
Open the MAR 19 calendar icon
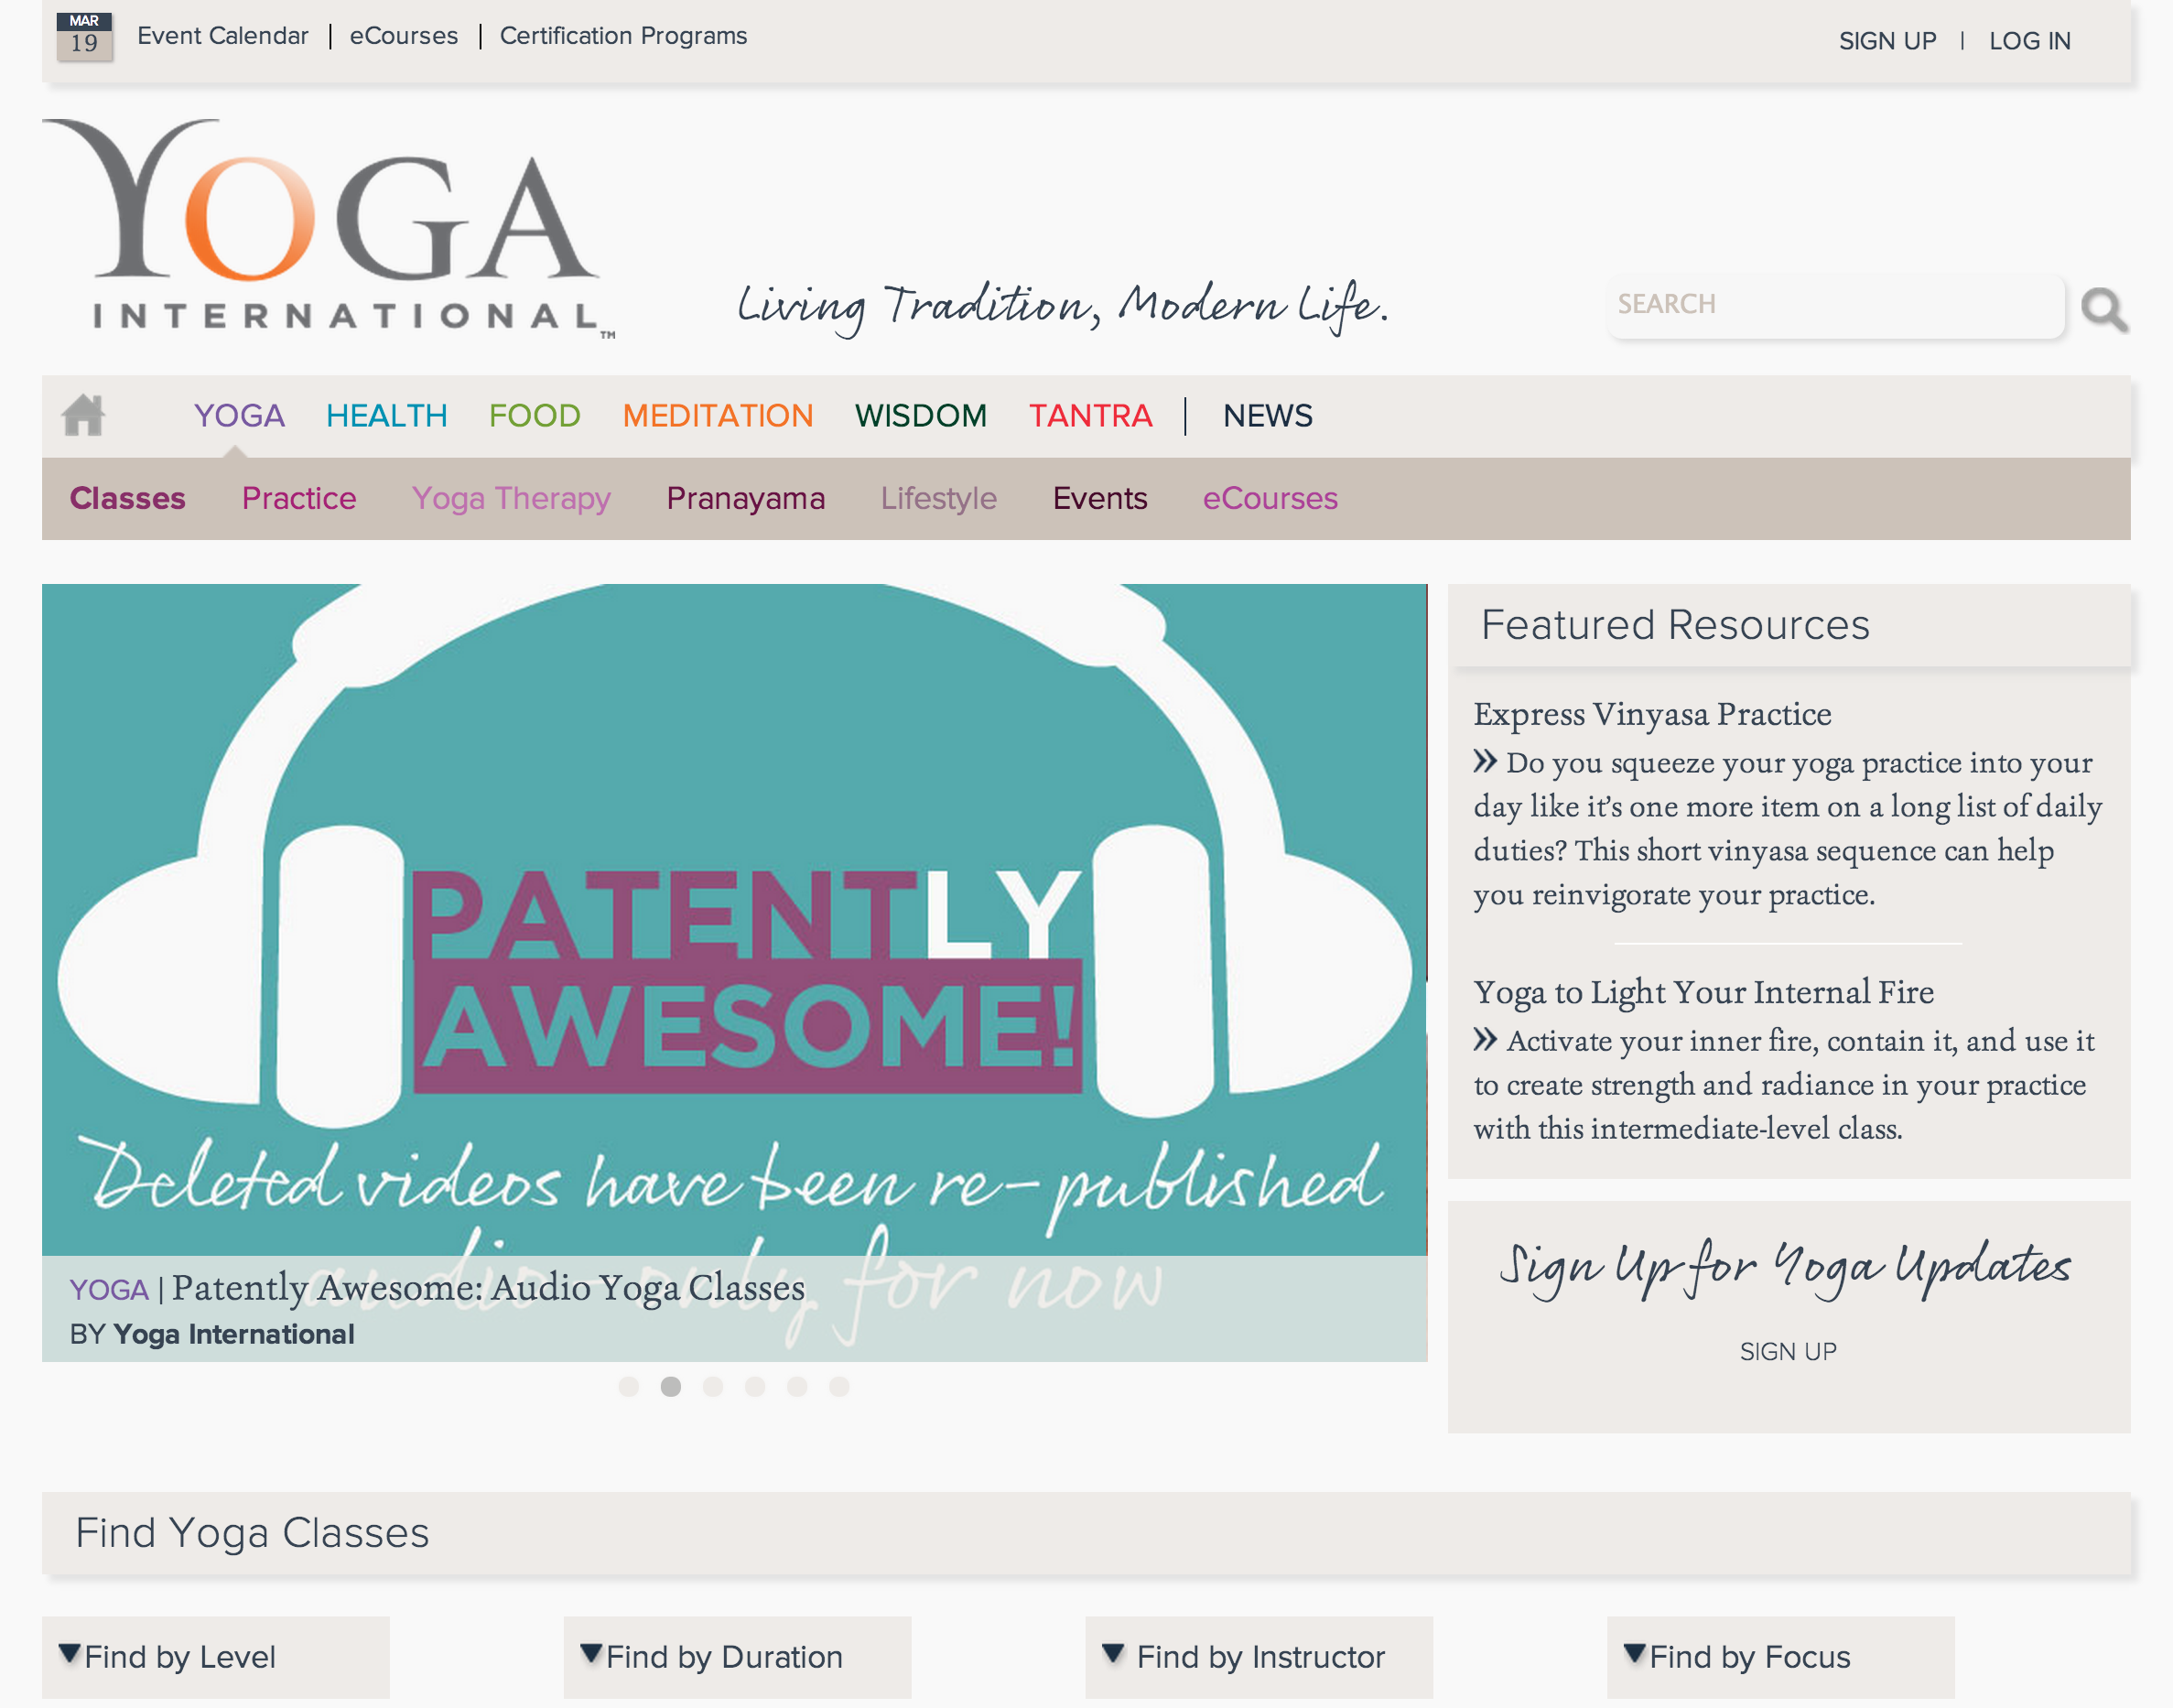tap(84, 36)
